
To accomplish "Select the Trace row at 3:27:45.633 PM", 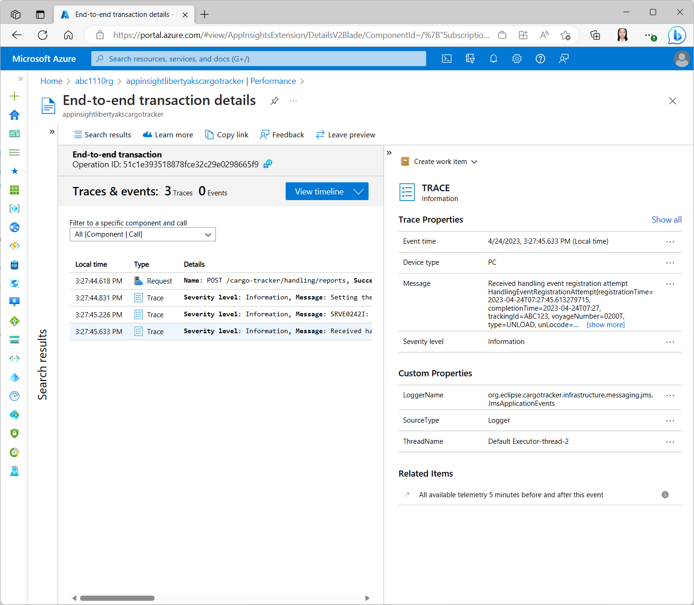I will 221,331.
